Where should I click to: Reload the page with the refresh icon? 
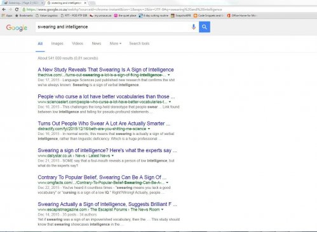pyautogui.click(x=17, y=10)
